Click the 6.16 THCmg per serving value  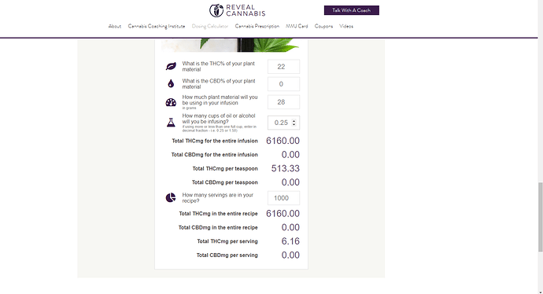tap(290, 241)
